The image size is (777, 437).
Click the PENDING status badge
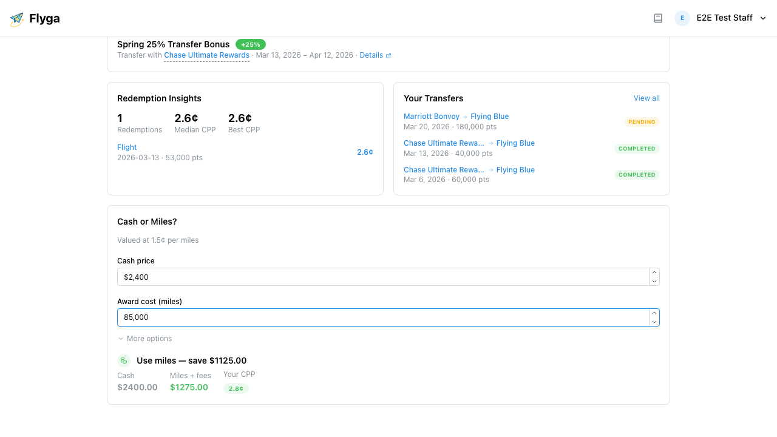click(x=642, y=122)
